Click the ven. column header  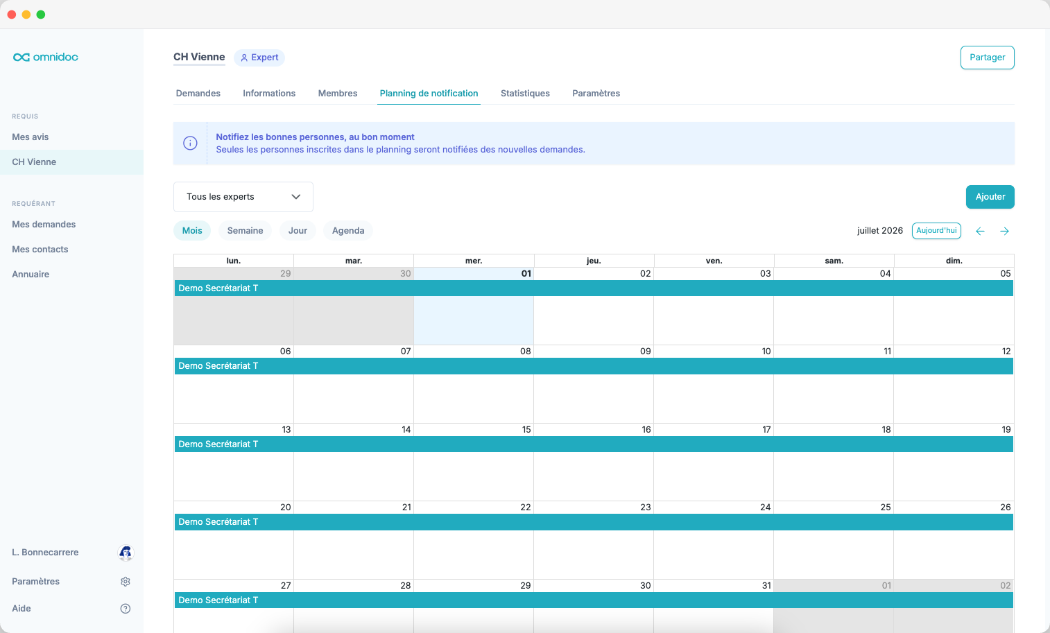click(x=714, y=261)
